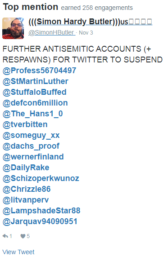The width and height of the screenshot is (168, 256).
Task: Open the @StuffaloBuffed mention
Action: click(x=35, y=92)
